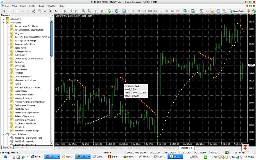Select the Fibonacci retracement tool
This screenshot has height=160, width=256.
(x=39, y=11)
